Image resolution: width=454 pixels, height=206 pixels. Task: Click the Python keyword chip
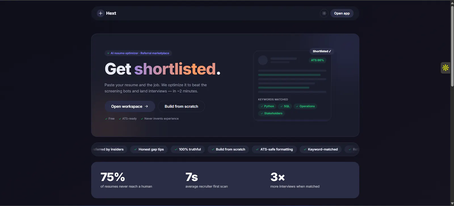[x=267, y=106]
